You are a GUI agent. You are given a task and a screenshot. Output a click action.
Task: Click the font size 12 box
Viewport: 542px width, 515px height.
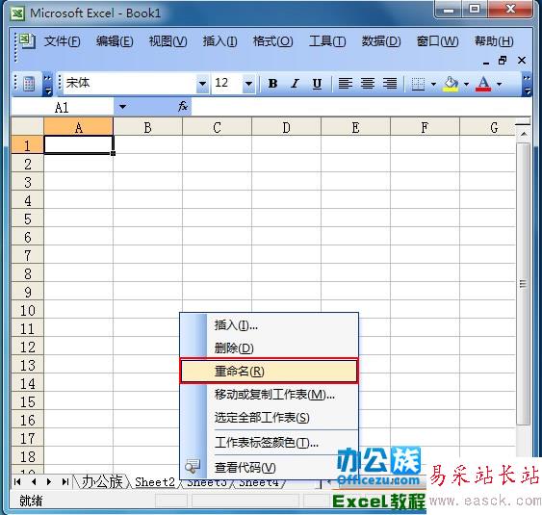(x=227, y=84)
